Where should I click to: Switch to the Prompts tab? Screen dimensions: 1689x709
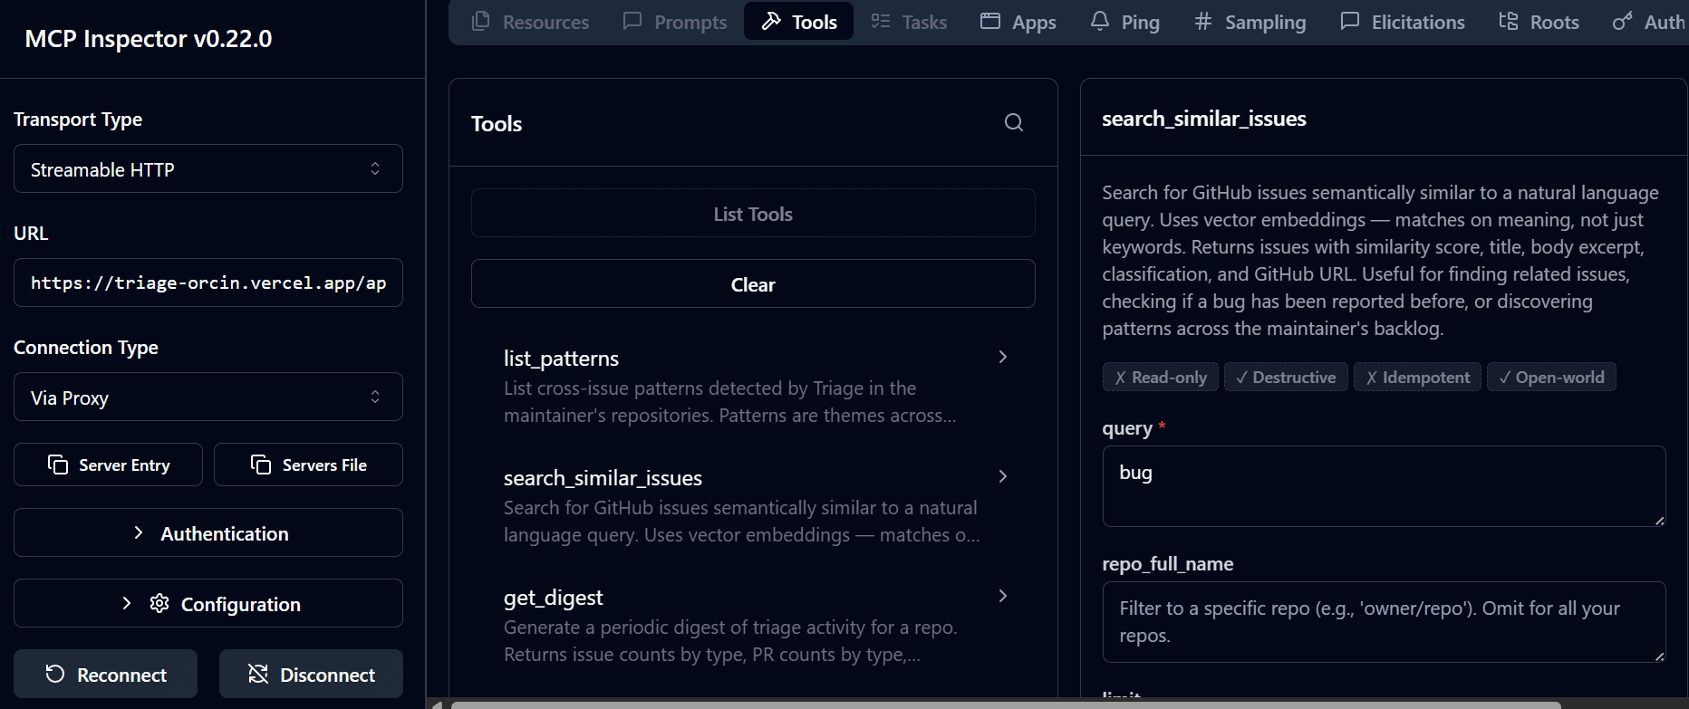click(675, 22)
